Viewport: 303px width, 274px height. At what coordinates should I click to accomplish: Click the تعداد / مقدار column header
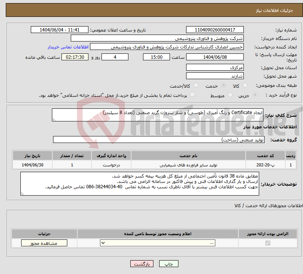(x=72, y=156)
